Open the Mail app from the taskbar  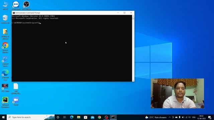[93, 117]
